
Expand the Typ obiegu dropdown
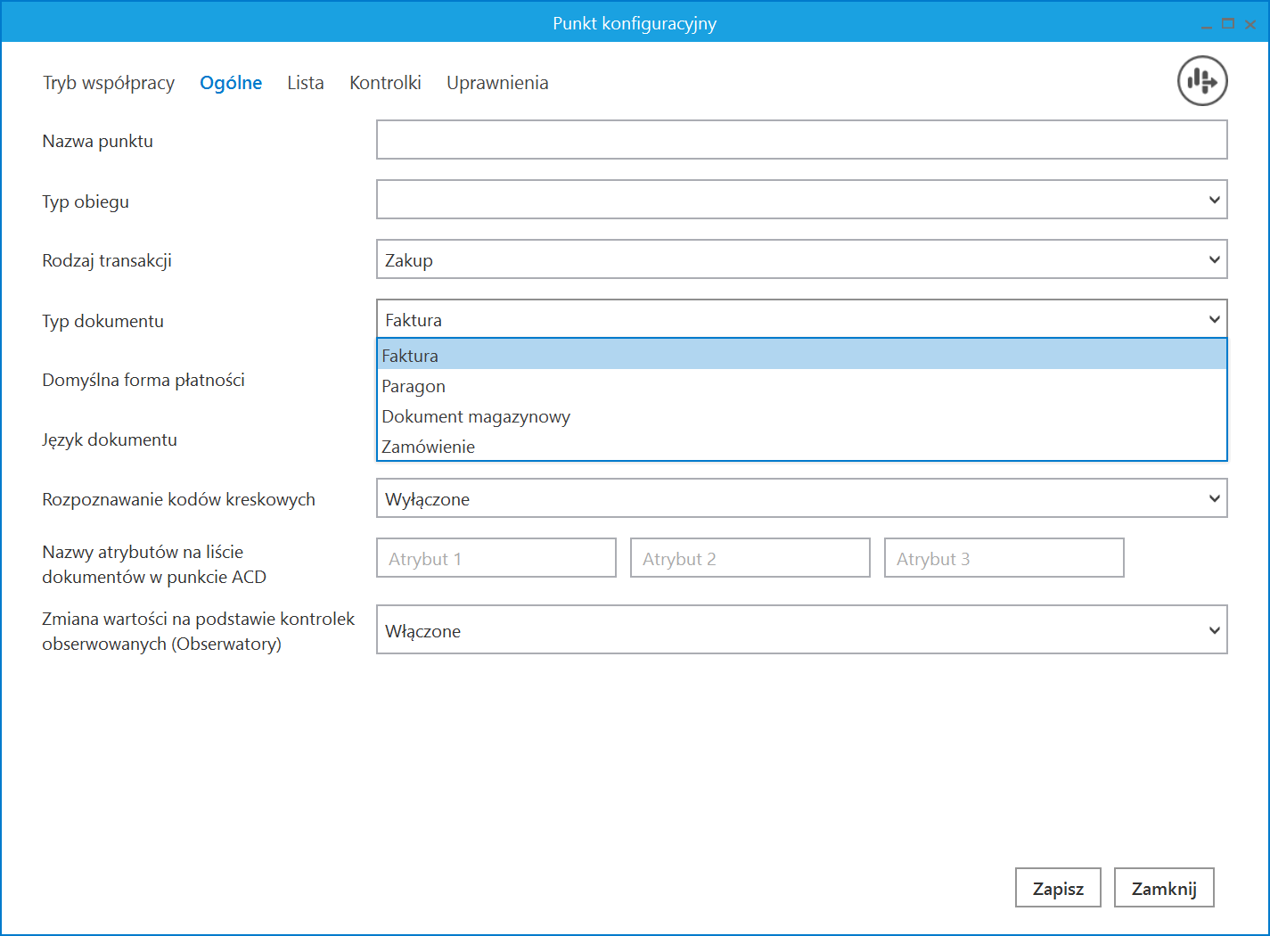(801, 200)
